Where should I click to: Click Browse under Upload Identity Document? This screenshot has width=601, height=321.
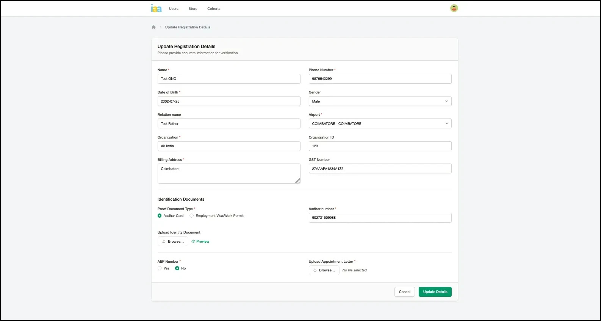(173, 242)
